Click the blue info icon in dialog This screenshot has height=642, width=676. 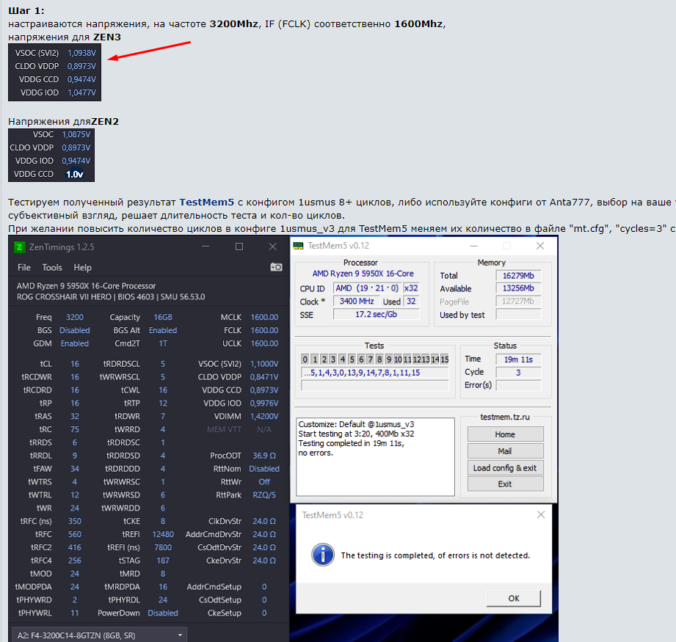pyautogui.click(x=322, y=555)
